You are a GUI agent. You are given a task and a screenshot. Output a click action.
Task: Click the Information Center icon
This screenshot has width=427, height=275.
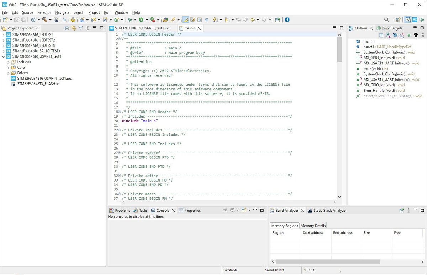(287, 20)
